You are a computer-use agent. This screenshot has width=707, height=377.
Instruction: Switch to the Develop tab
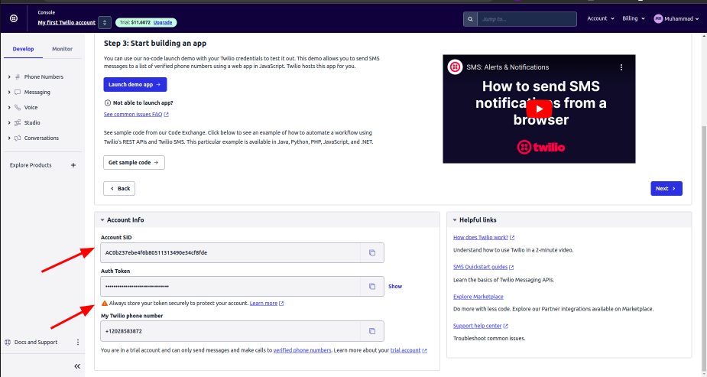[x=23, y=49]
